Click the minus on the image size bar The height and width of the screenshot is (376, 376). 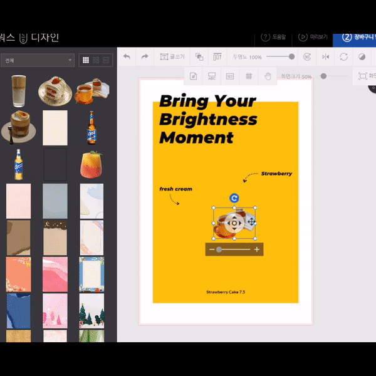coord(211,249)
